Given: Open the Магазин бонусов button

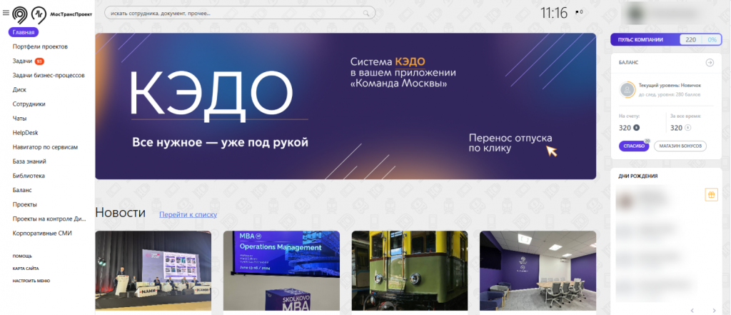Looking at the screenshot, I should click(x=680, y=146).
